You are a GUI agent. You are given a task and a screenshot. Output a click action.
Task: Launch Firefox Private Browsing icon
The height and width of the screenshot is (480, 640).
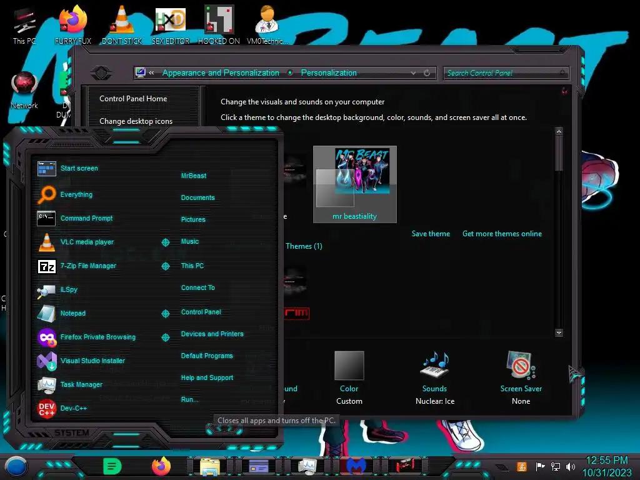point(46,337)
